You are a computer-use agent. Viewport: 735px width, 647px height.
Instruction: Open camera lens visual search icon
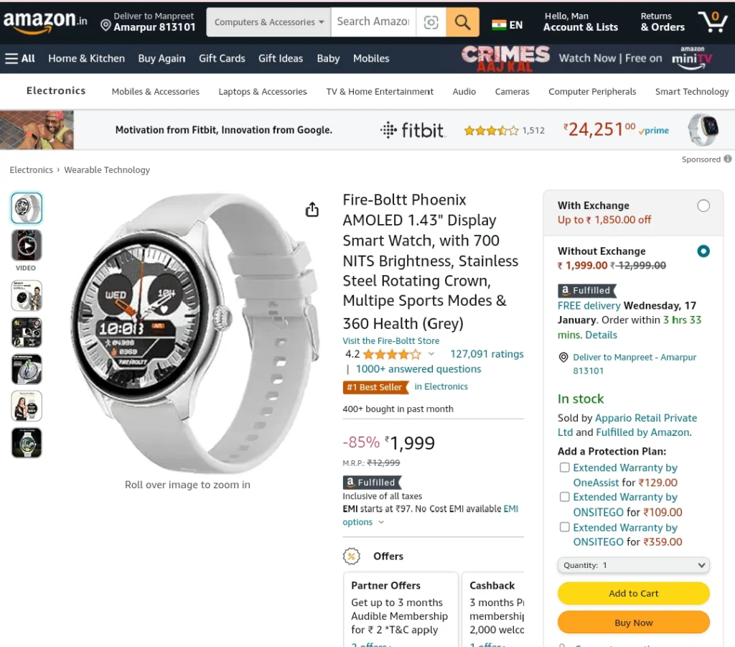431,22
